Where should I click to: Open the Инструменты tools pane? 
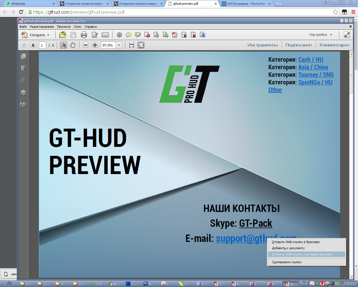click(x=263, y=45)
